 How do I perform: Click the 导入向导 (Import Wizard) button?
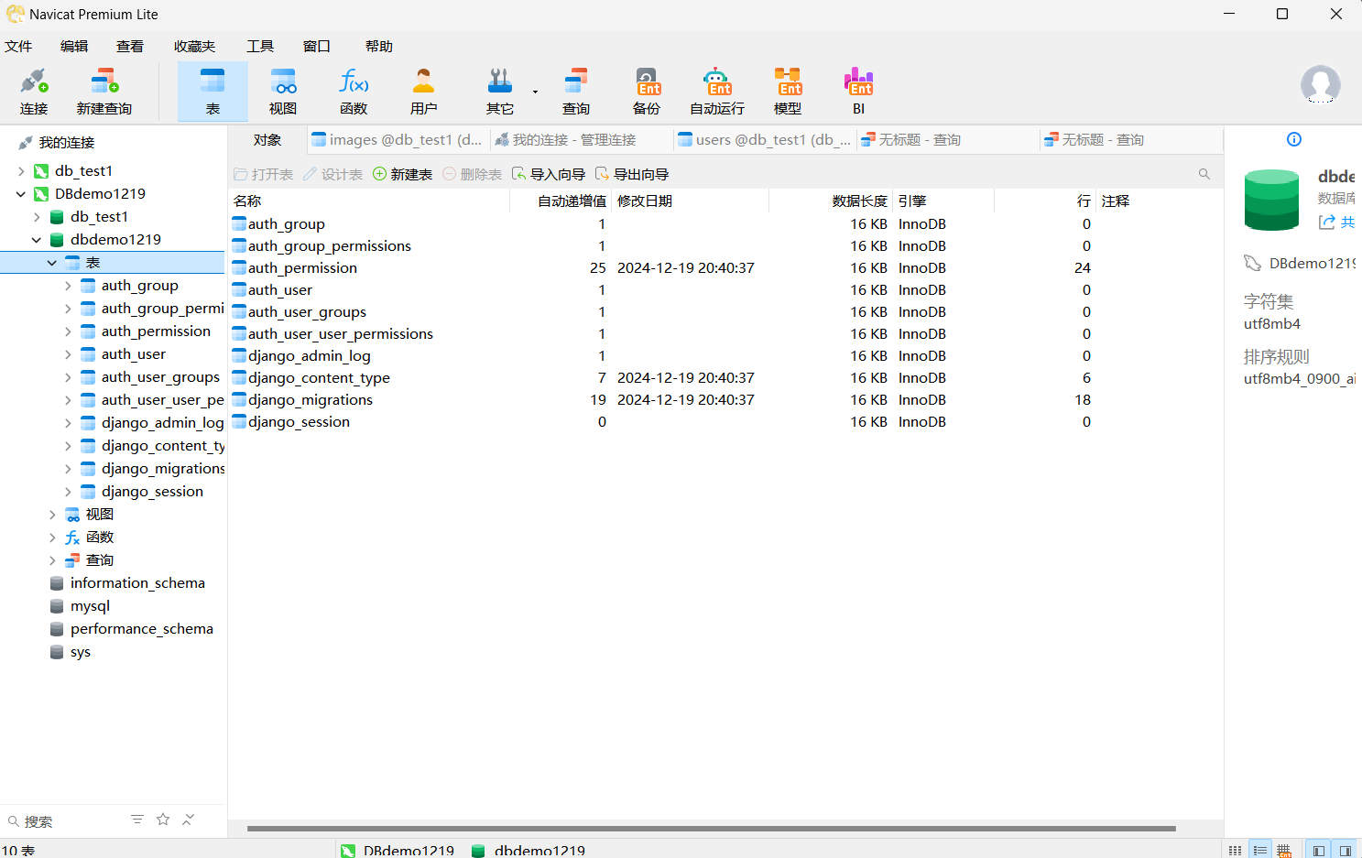[x=548, y=175]
